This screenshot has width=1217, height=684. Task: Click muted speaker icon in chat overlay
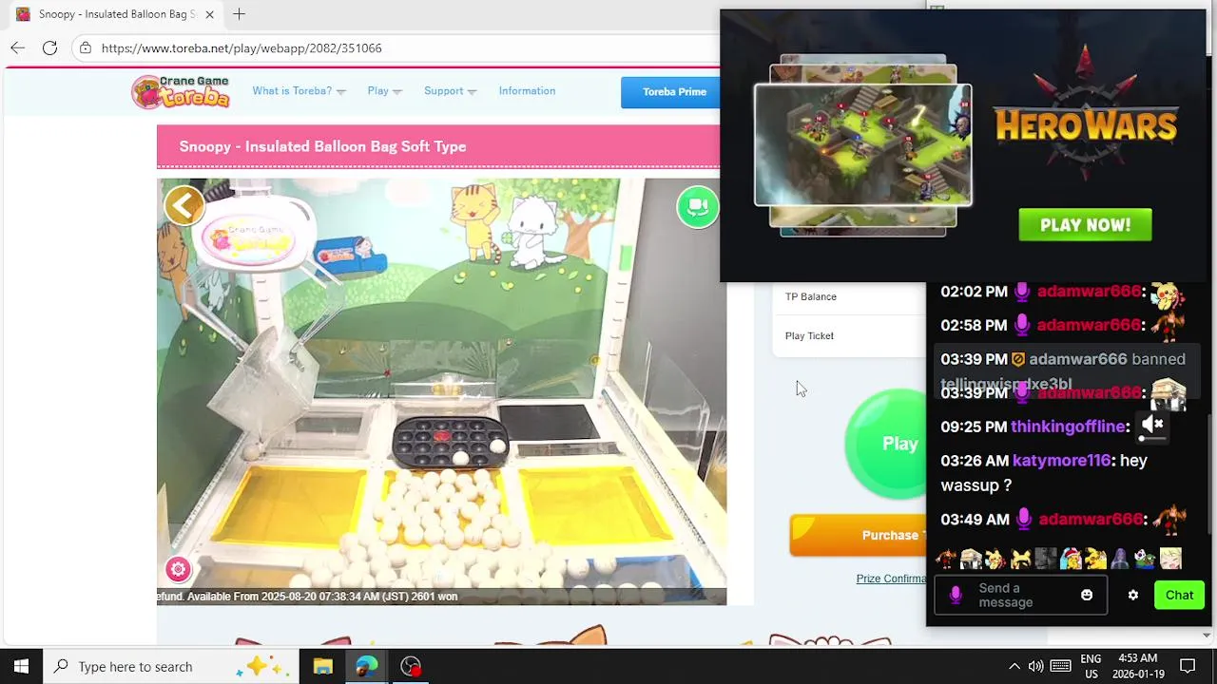pyautogui.click(x=1152, y=424)
